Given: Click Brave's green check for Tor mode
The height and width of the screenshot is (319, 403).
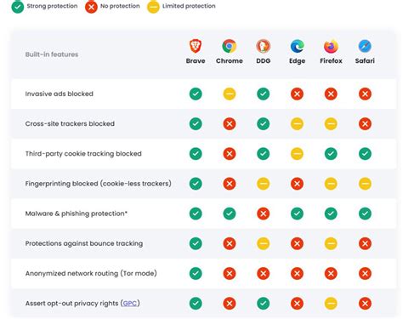Looking at the screenshot, I should click(x=196, y=273).
